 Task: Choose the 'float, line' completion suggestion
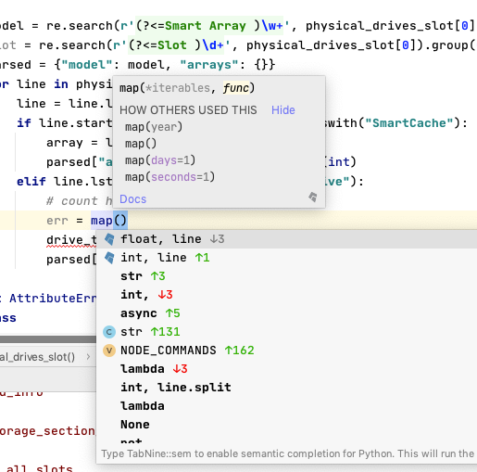(x=286, y=239)
